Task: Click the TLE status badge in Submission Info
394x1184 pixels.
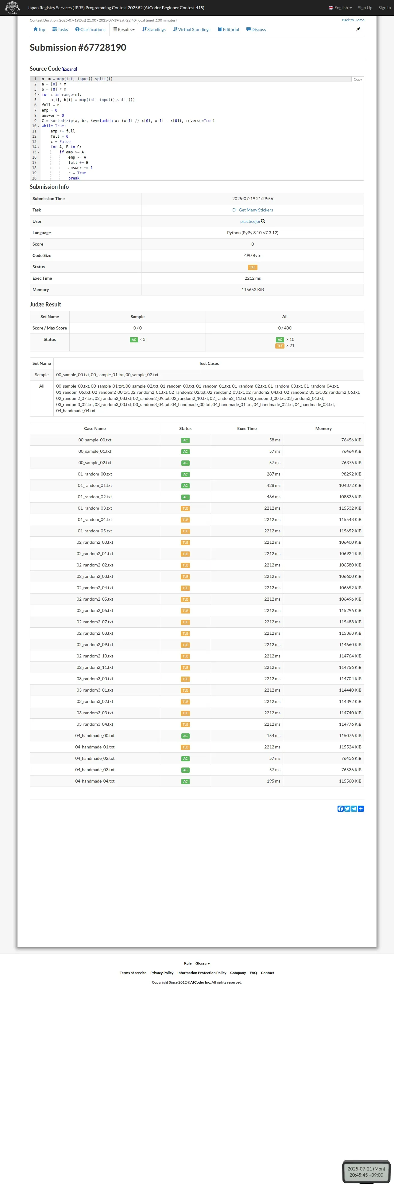Action: pyautogui.click(x=252, y=267)
